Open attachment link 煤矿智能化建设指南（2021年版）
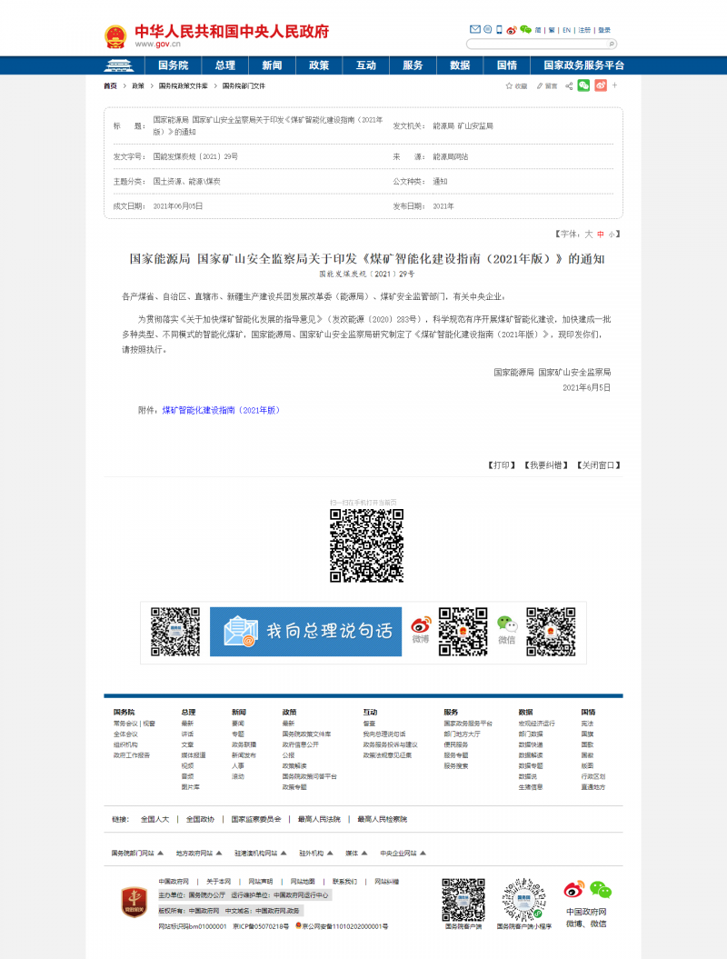727x959 pixels. click(221, 410)
